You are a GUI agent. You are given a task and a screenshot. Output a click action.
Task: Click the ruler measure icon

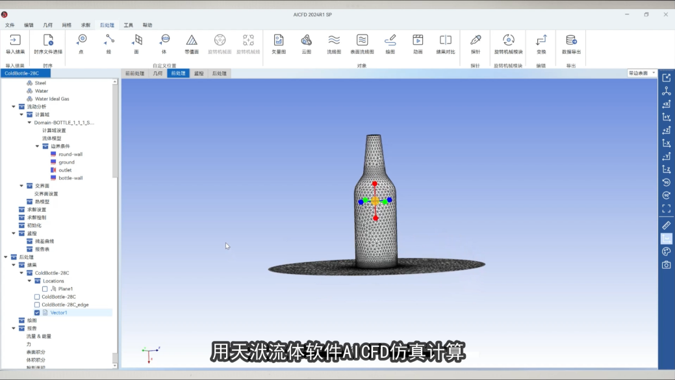667,225
